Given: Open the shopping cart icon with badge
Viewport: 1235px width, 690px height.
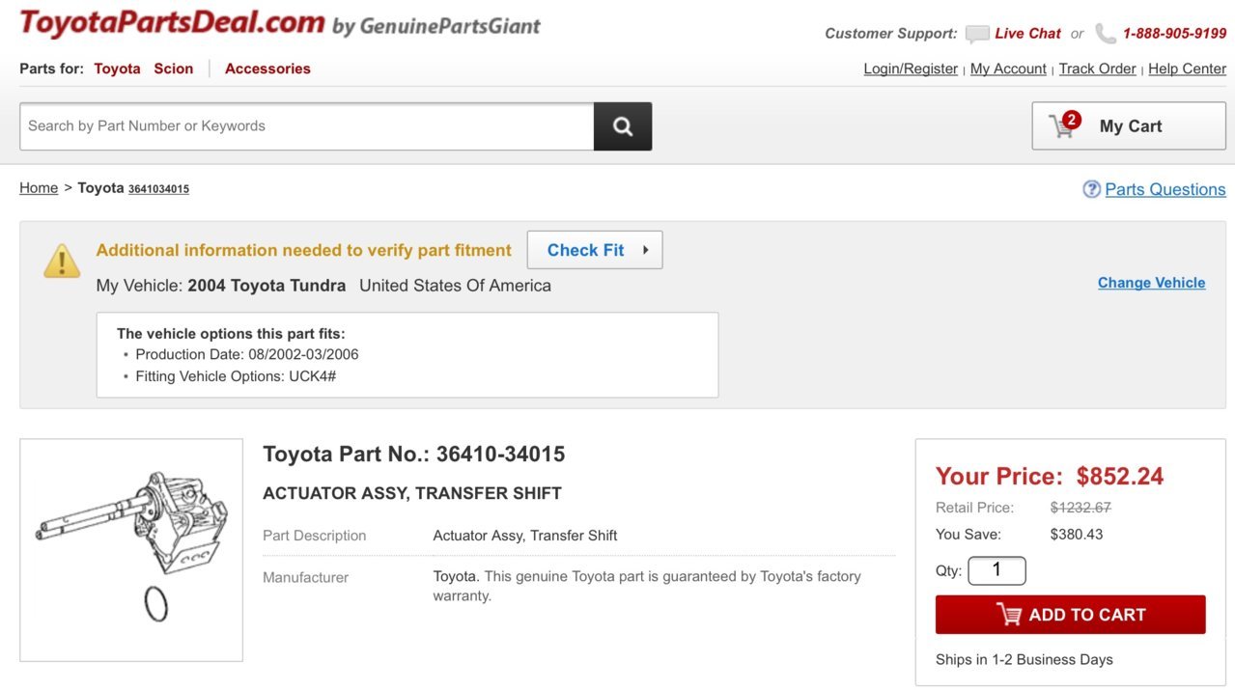Looking at the screenshot, I should 1064,124.
